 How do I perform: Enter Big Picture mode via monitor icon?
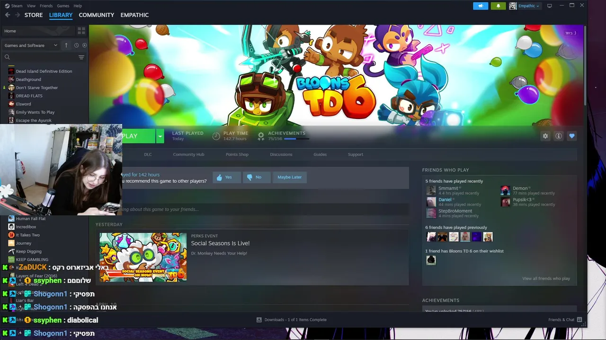point(549,6)
